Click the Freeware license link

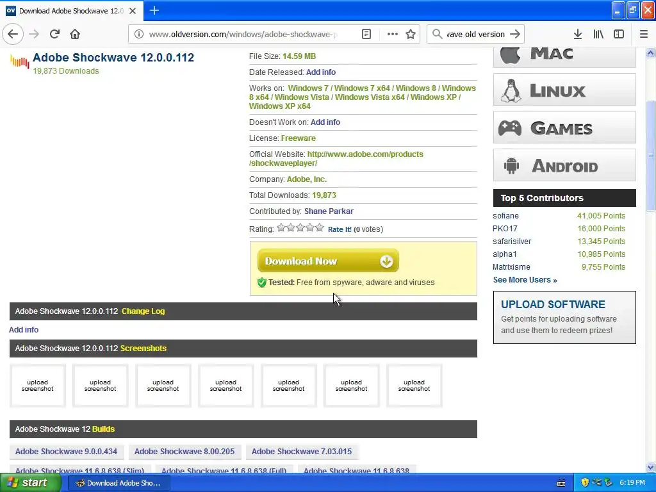tap(299, 138)
